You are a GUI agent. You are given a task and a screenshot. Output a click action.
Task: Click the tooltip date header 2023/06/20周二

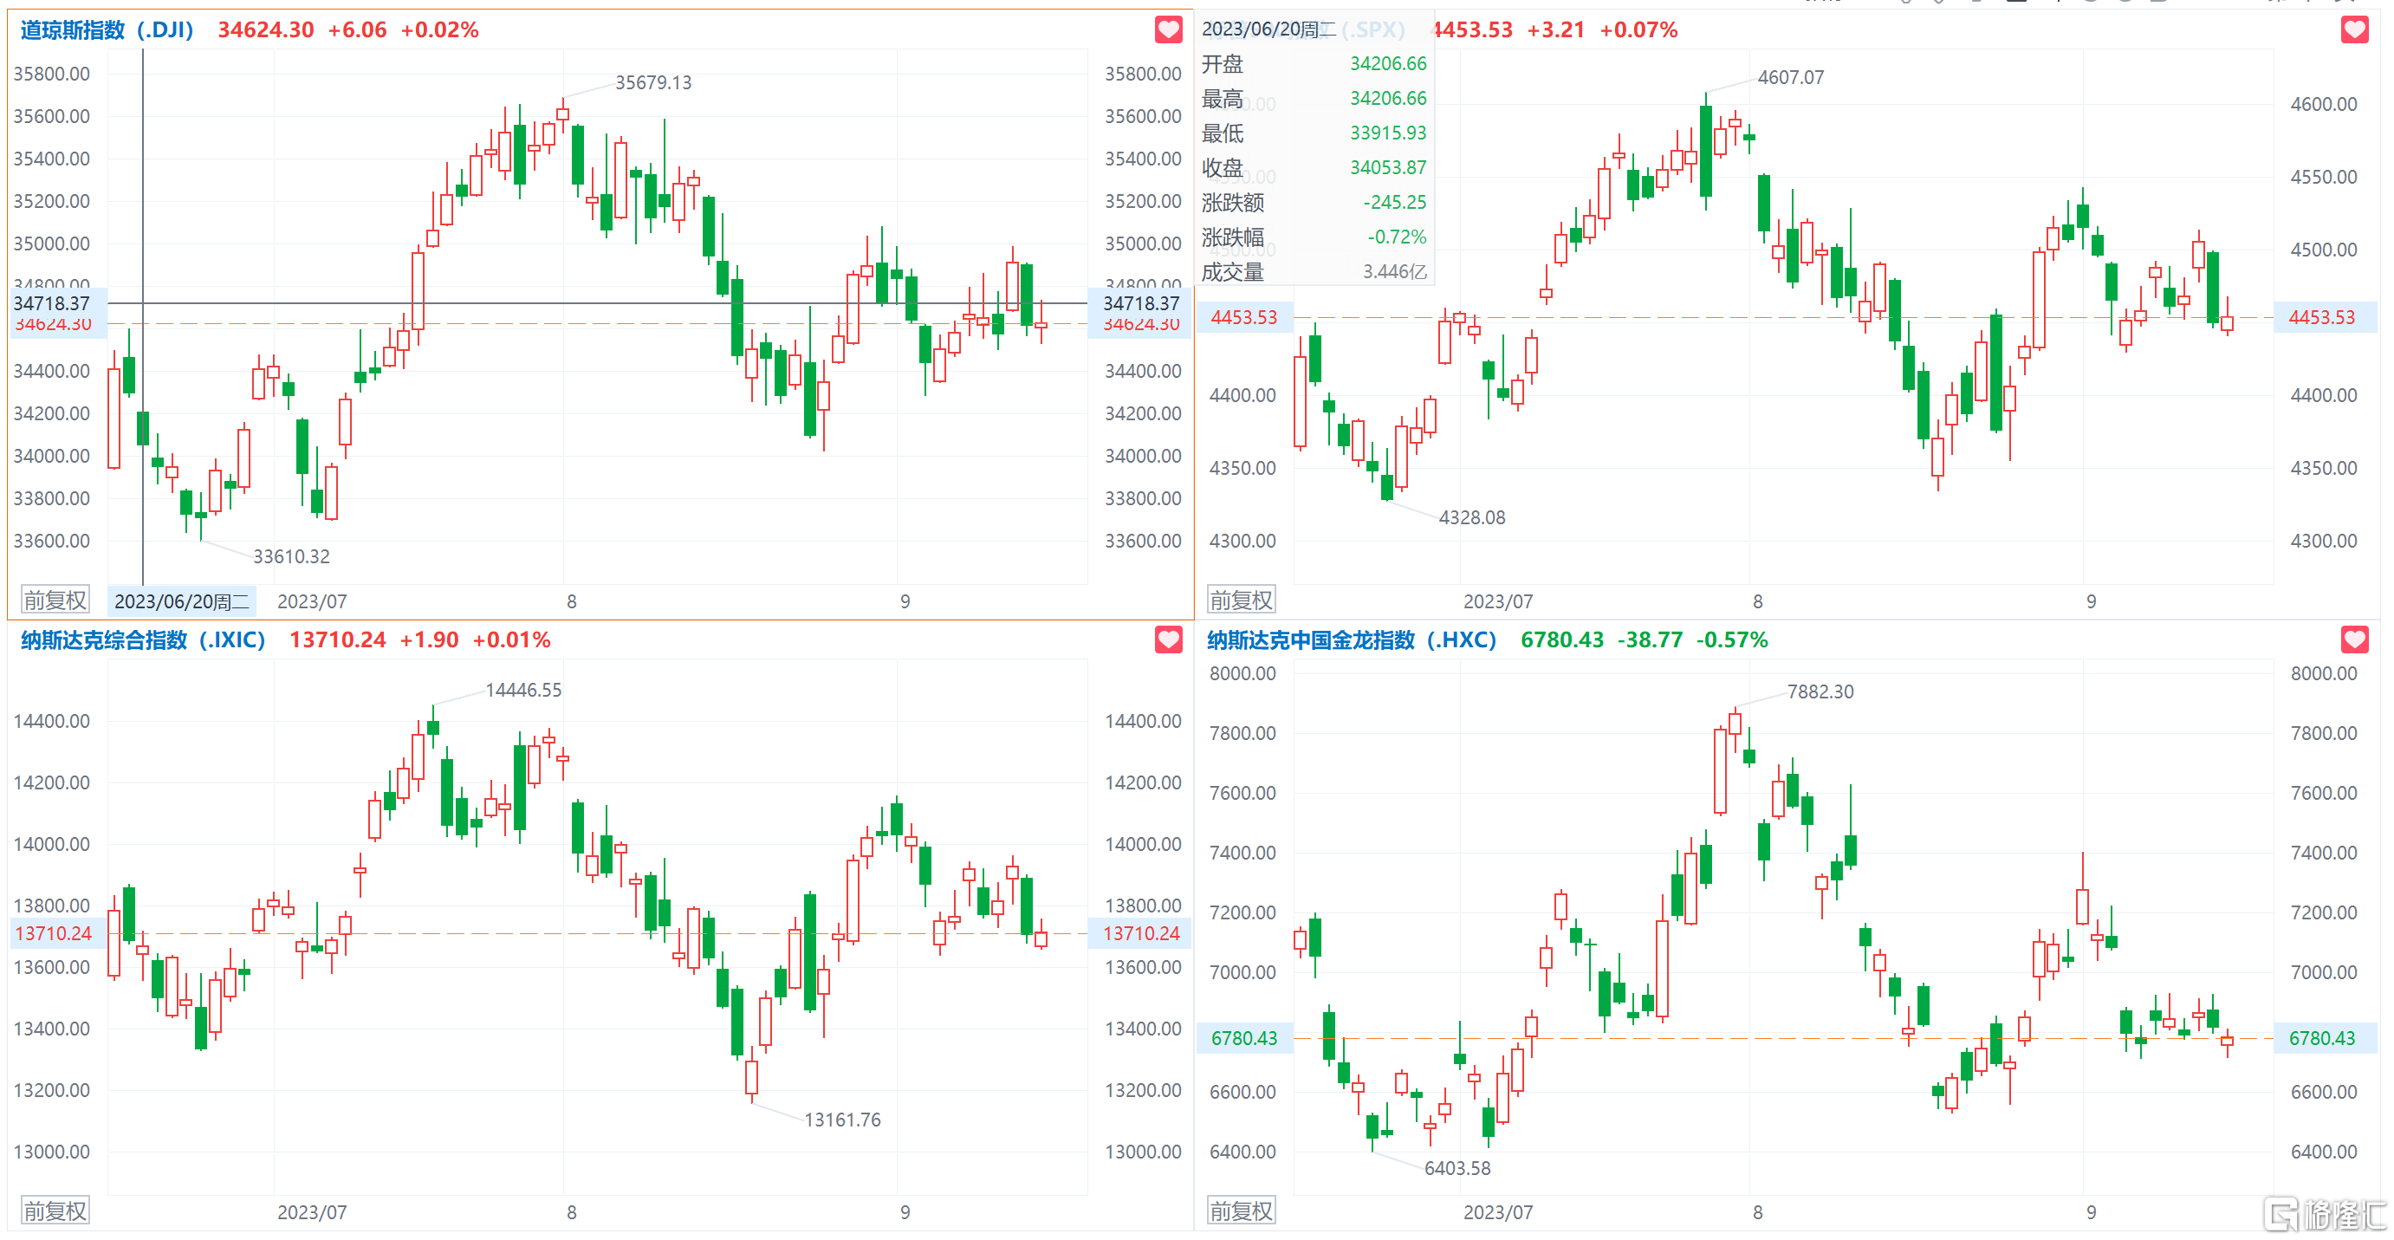pyautogui.click(x=1268, y=29)
